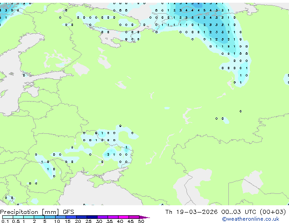The height and width of the screenshot is (223, 289).
Task: Click the above-50 mm legend arrow tip
Action: tap(144, 217)
